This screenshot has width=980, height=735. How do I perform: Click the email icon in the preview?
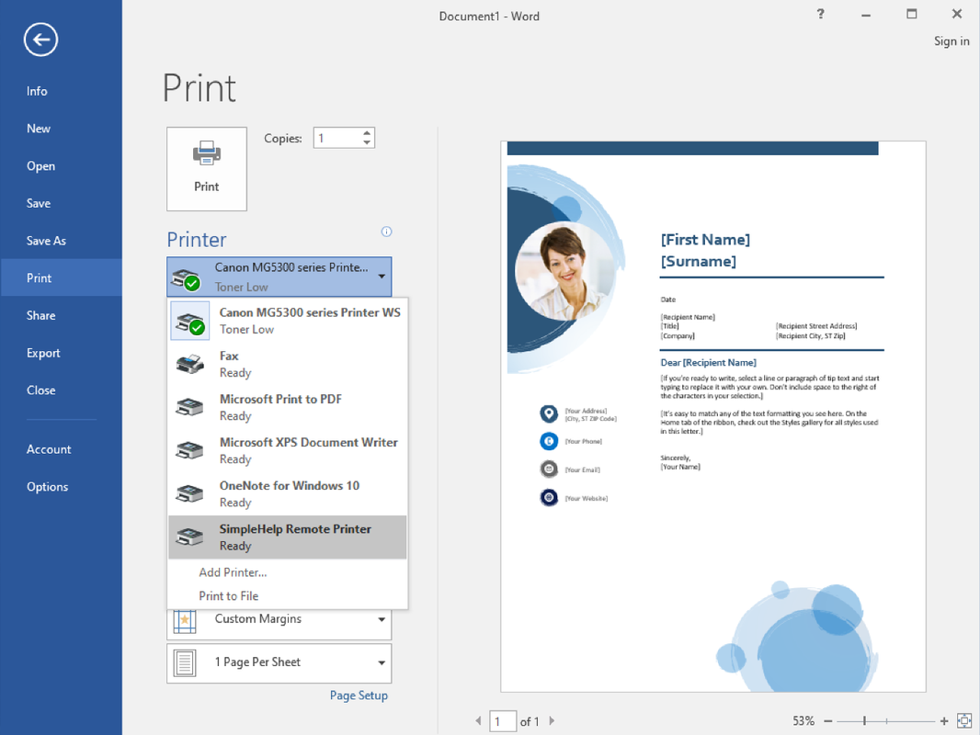548,469
